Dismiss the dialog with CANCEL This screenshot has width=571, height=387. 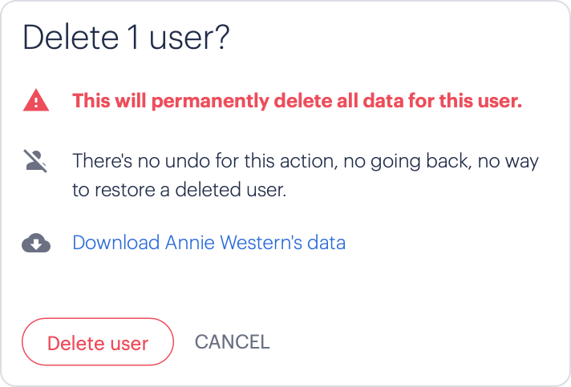pos(232,342)
